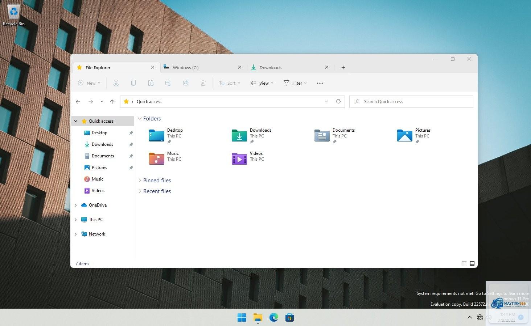Expand the OneDrive tree node
The height and width of the screenshot is (326, 531).
(76, 205)
